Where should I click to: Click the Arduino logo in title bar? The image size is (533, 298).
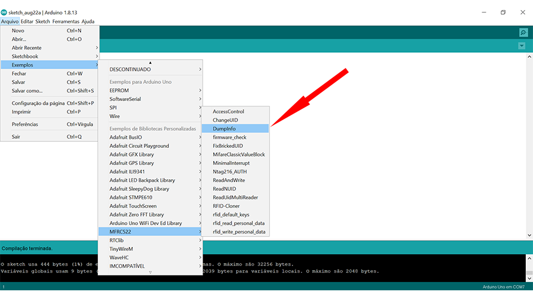click(x=5, y=12)
